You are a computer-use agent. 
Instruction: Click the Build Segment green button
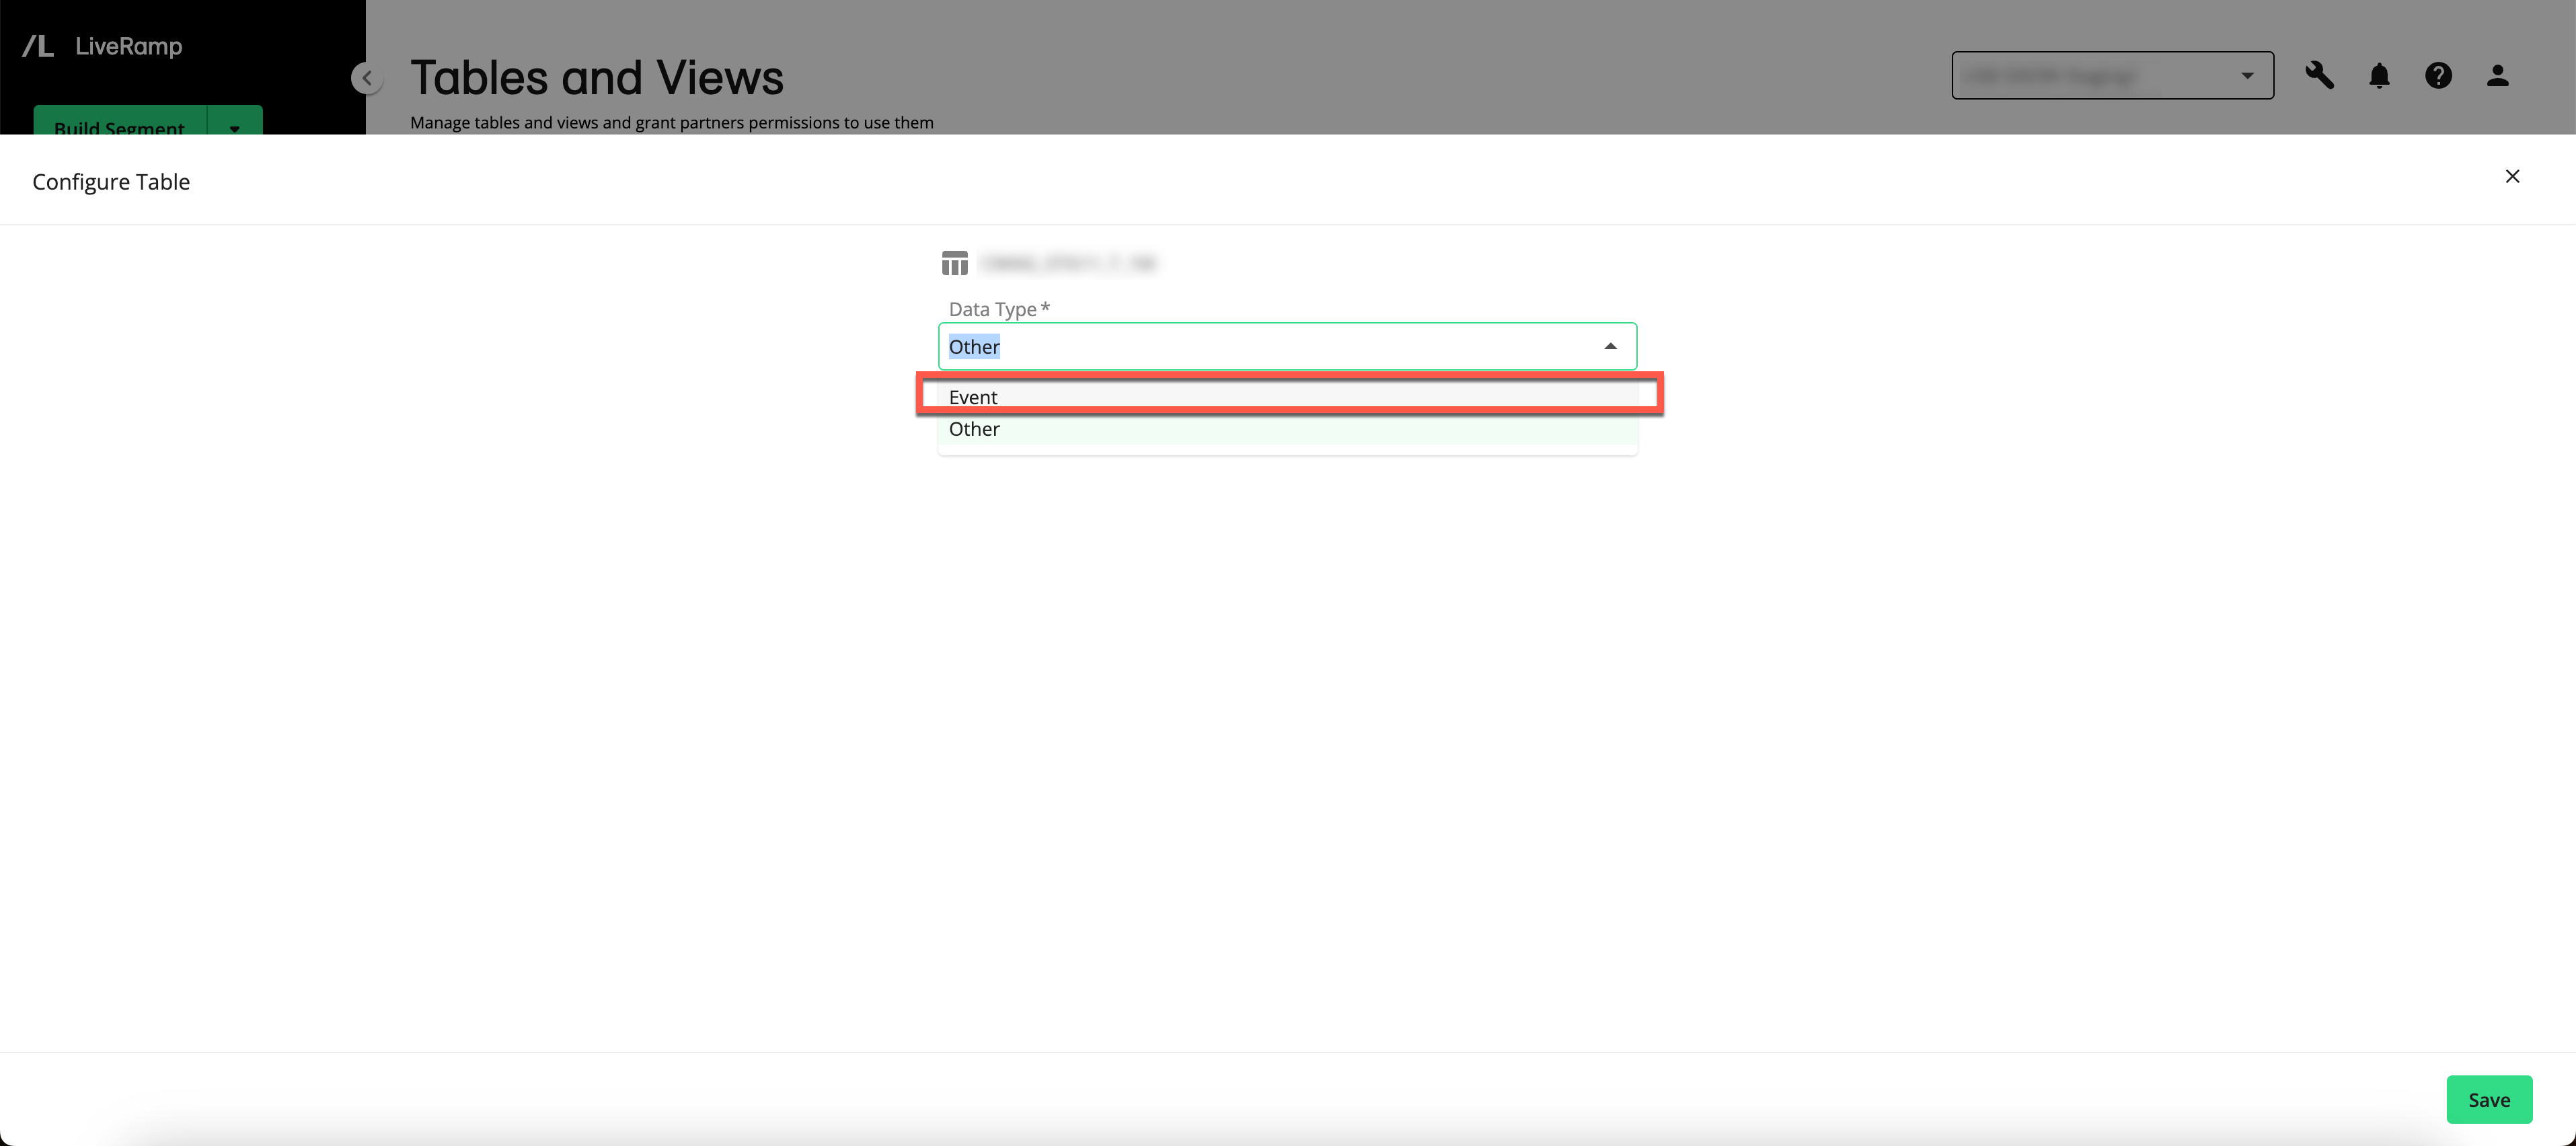(122, 128)
